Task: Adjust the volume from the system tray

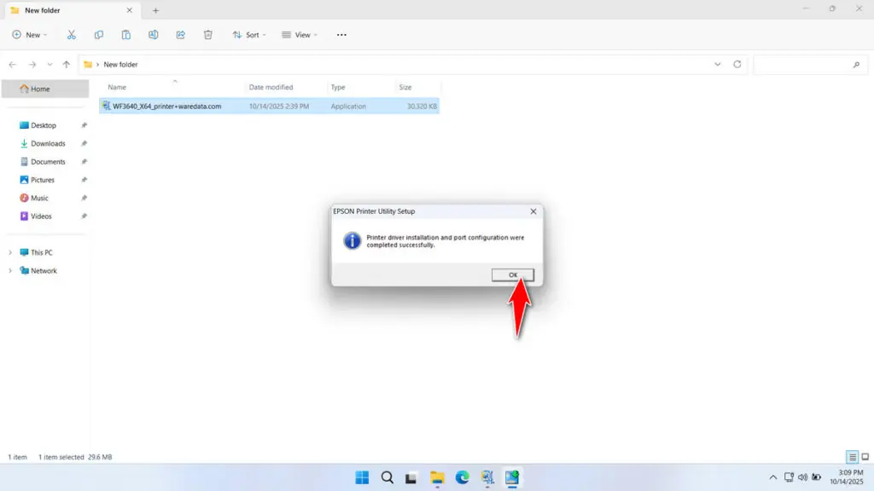Action: coord(803,477)
